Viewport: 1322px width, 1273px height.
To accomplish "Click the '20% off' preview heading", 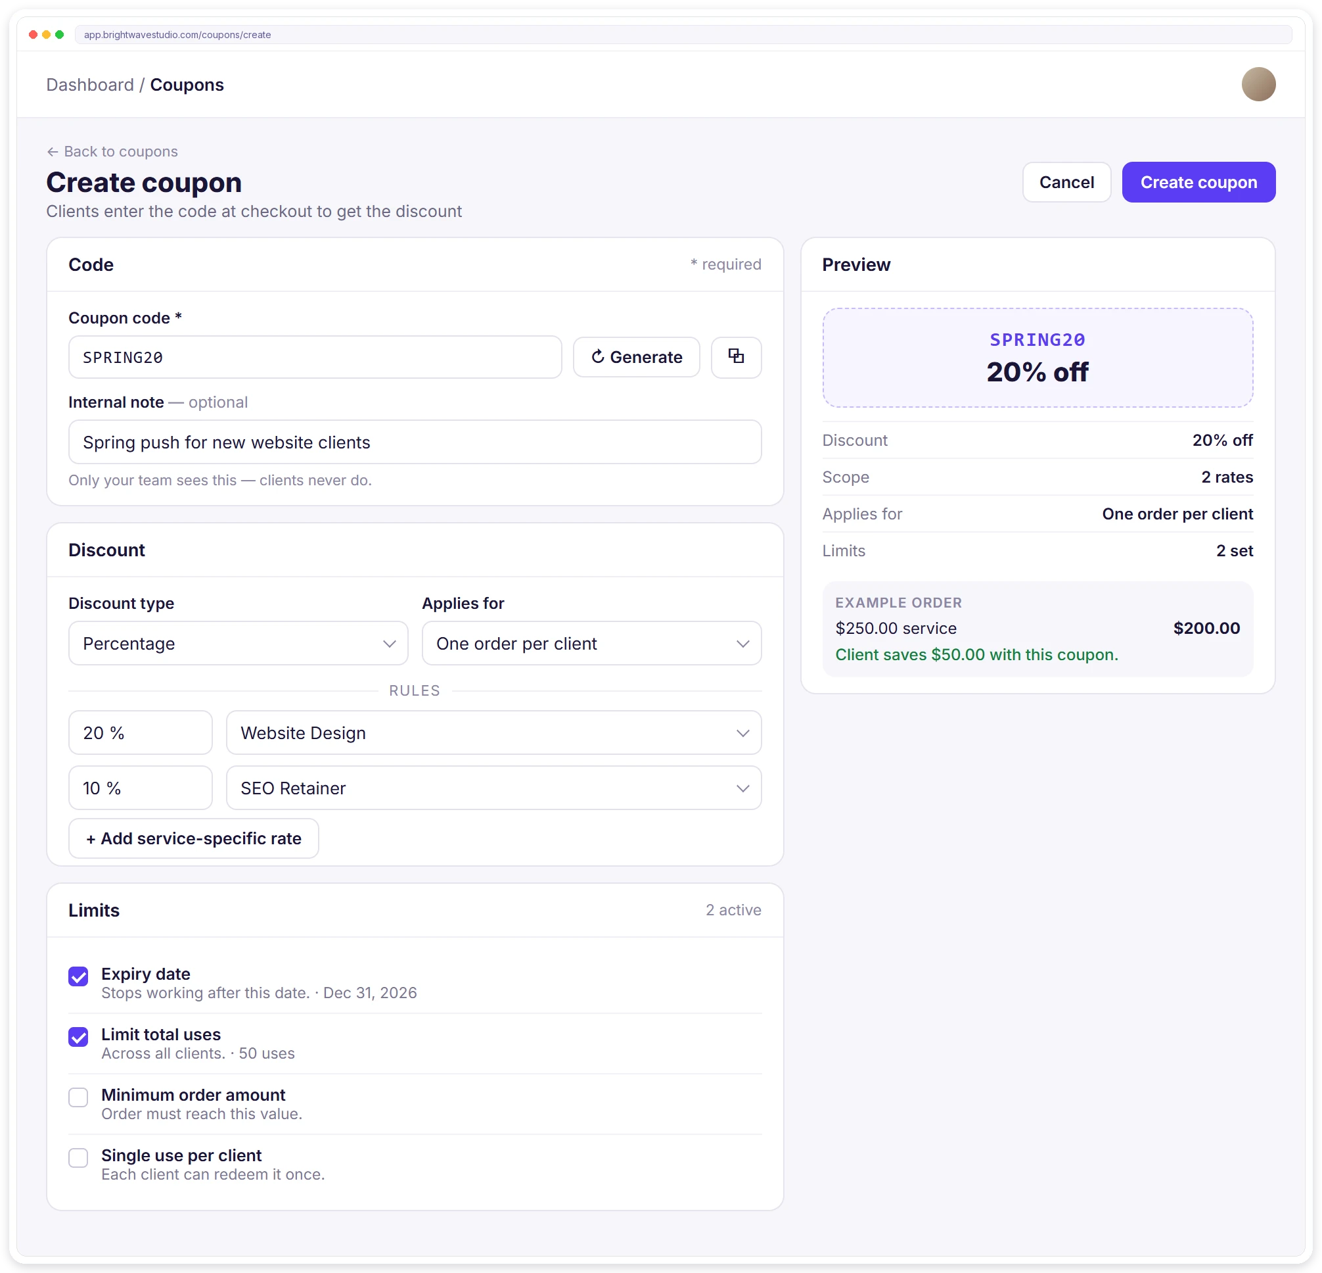I will click(x=1037, y=372).
